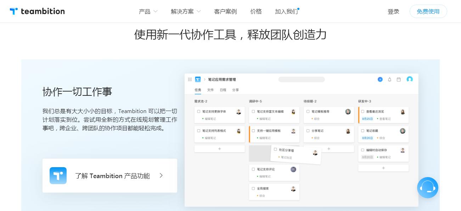Open the customer service headset icon
Screen dimensions: 461x211
pyautogui.click(x=427, y=188)
